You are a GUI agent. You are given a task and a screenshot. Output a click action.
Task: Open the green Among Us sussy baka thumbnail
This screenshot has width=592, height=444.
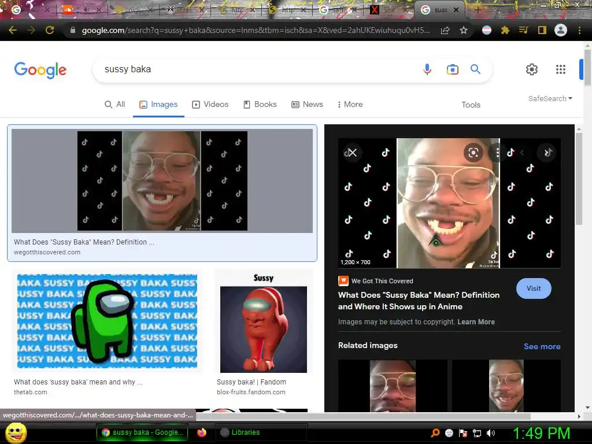coord(107,321)
